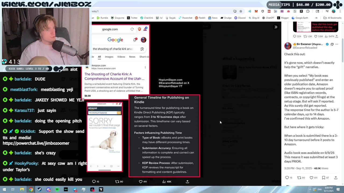Click the quoted tweet image about book publishing
The image size is (344, 193).
316,27
